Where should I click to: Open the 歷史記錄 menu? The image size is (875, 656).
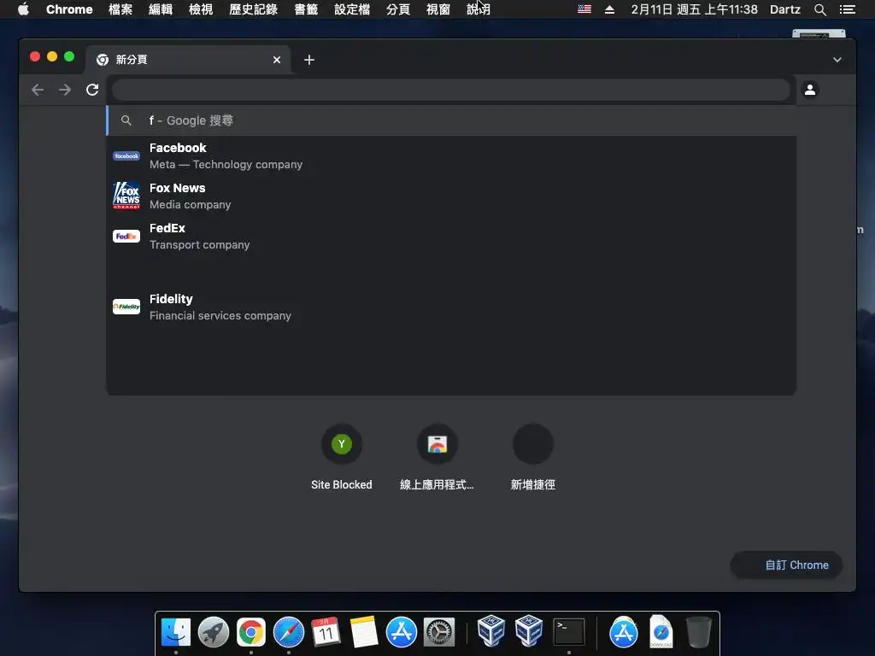click(253, 9)
